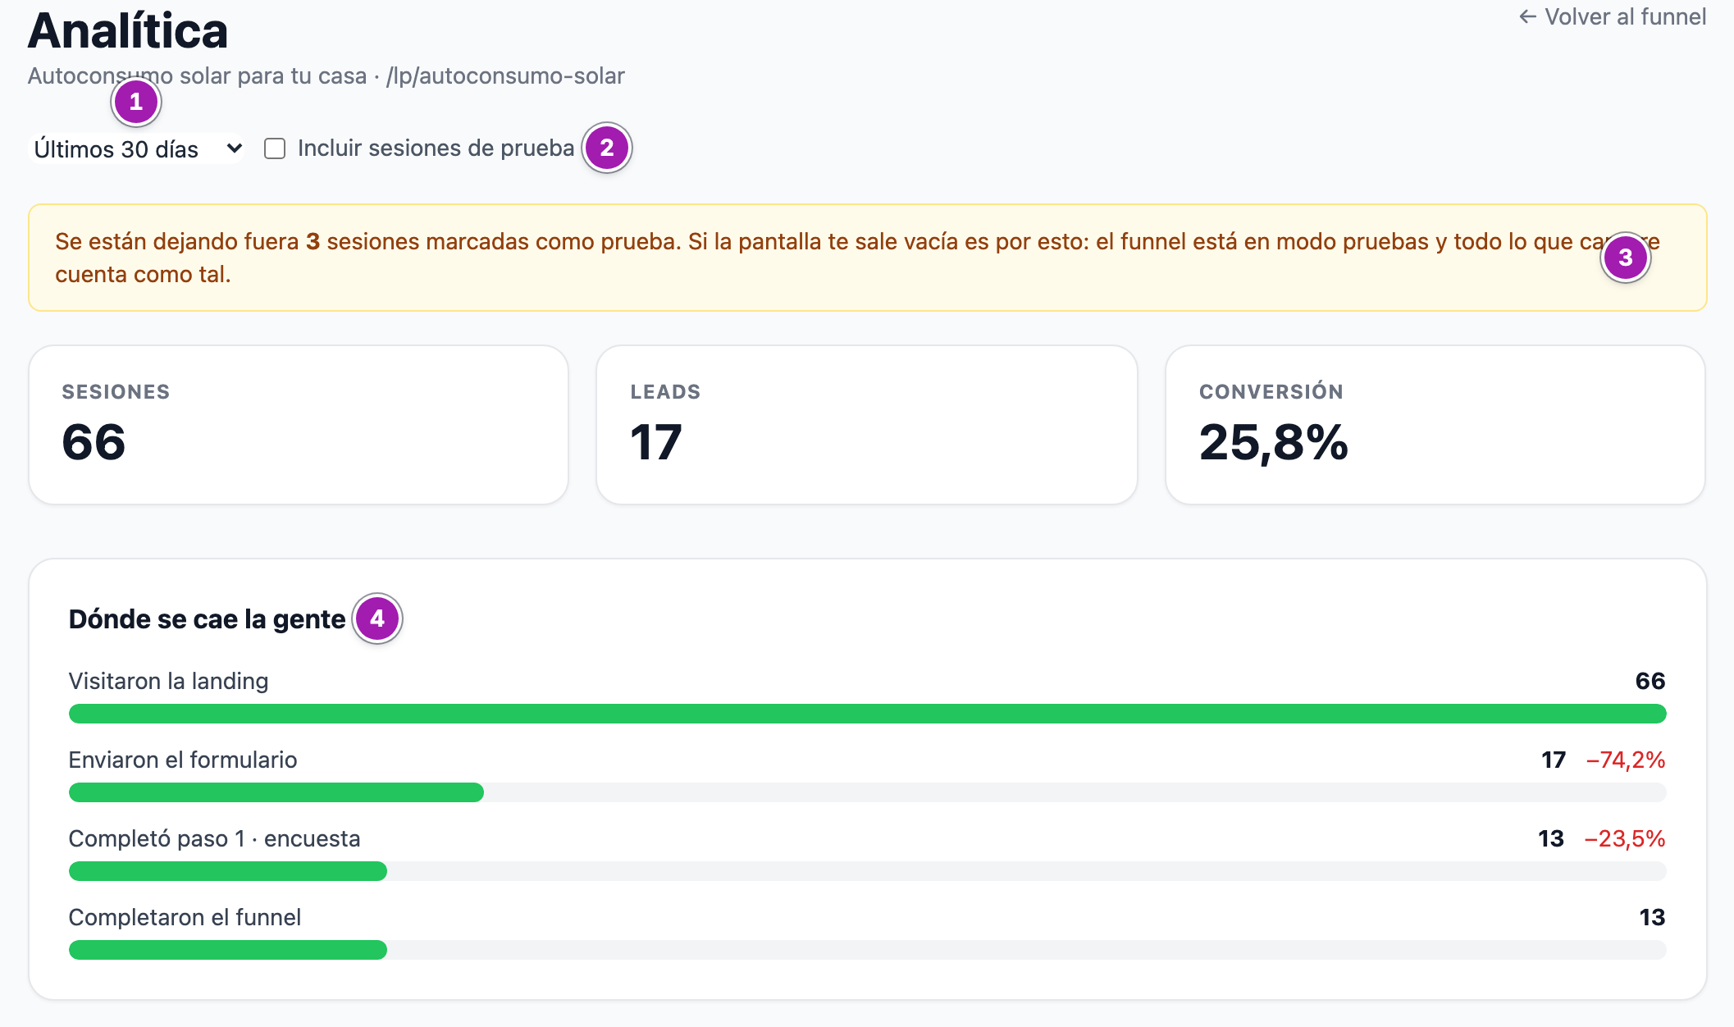Click the '/lp/autoconsumo-solar' subtitle text
Screen dimensions: 1734x1027
505,76
